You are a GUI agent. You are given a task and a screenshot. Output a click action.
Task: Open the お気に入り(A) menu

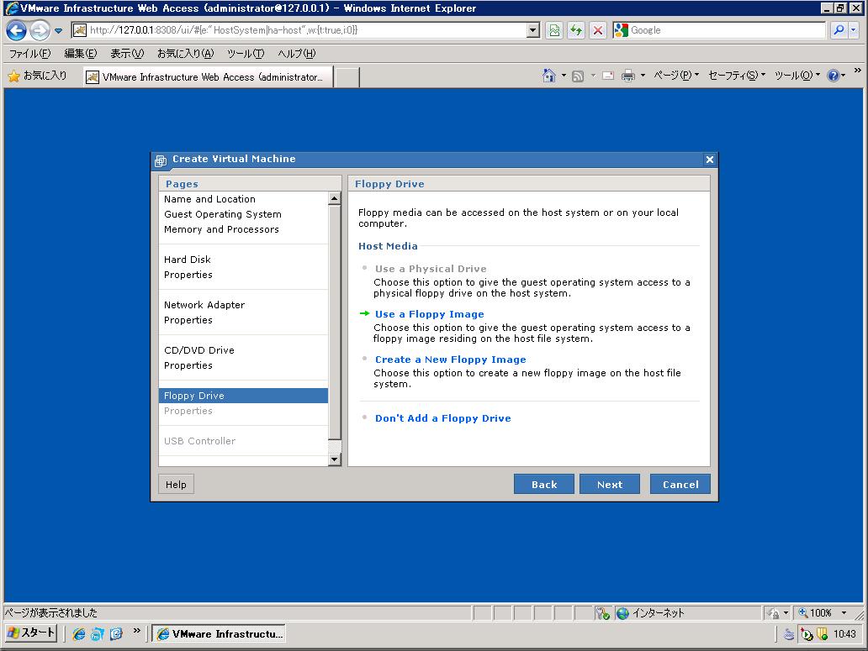click(185, 54)
